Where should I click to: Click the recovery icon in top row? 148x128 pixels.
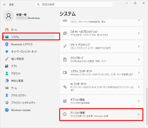click(x=65, y=21)
